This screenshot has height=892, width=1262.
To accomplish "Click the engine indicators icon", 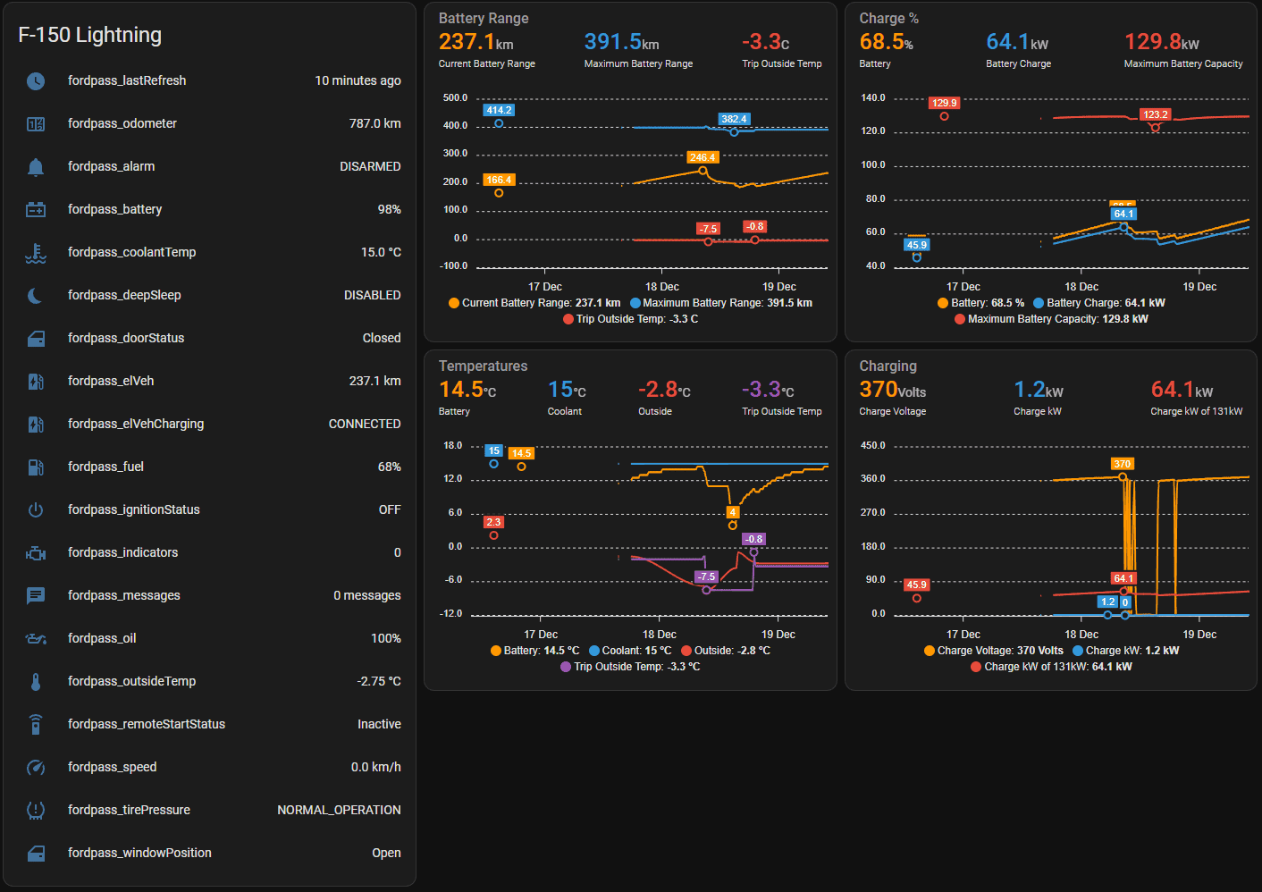I will (x=36, y=552).
